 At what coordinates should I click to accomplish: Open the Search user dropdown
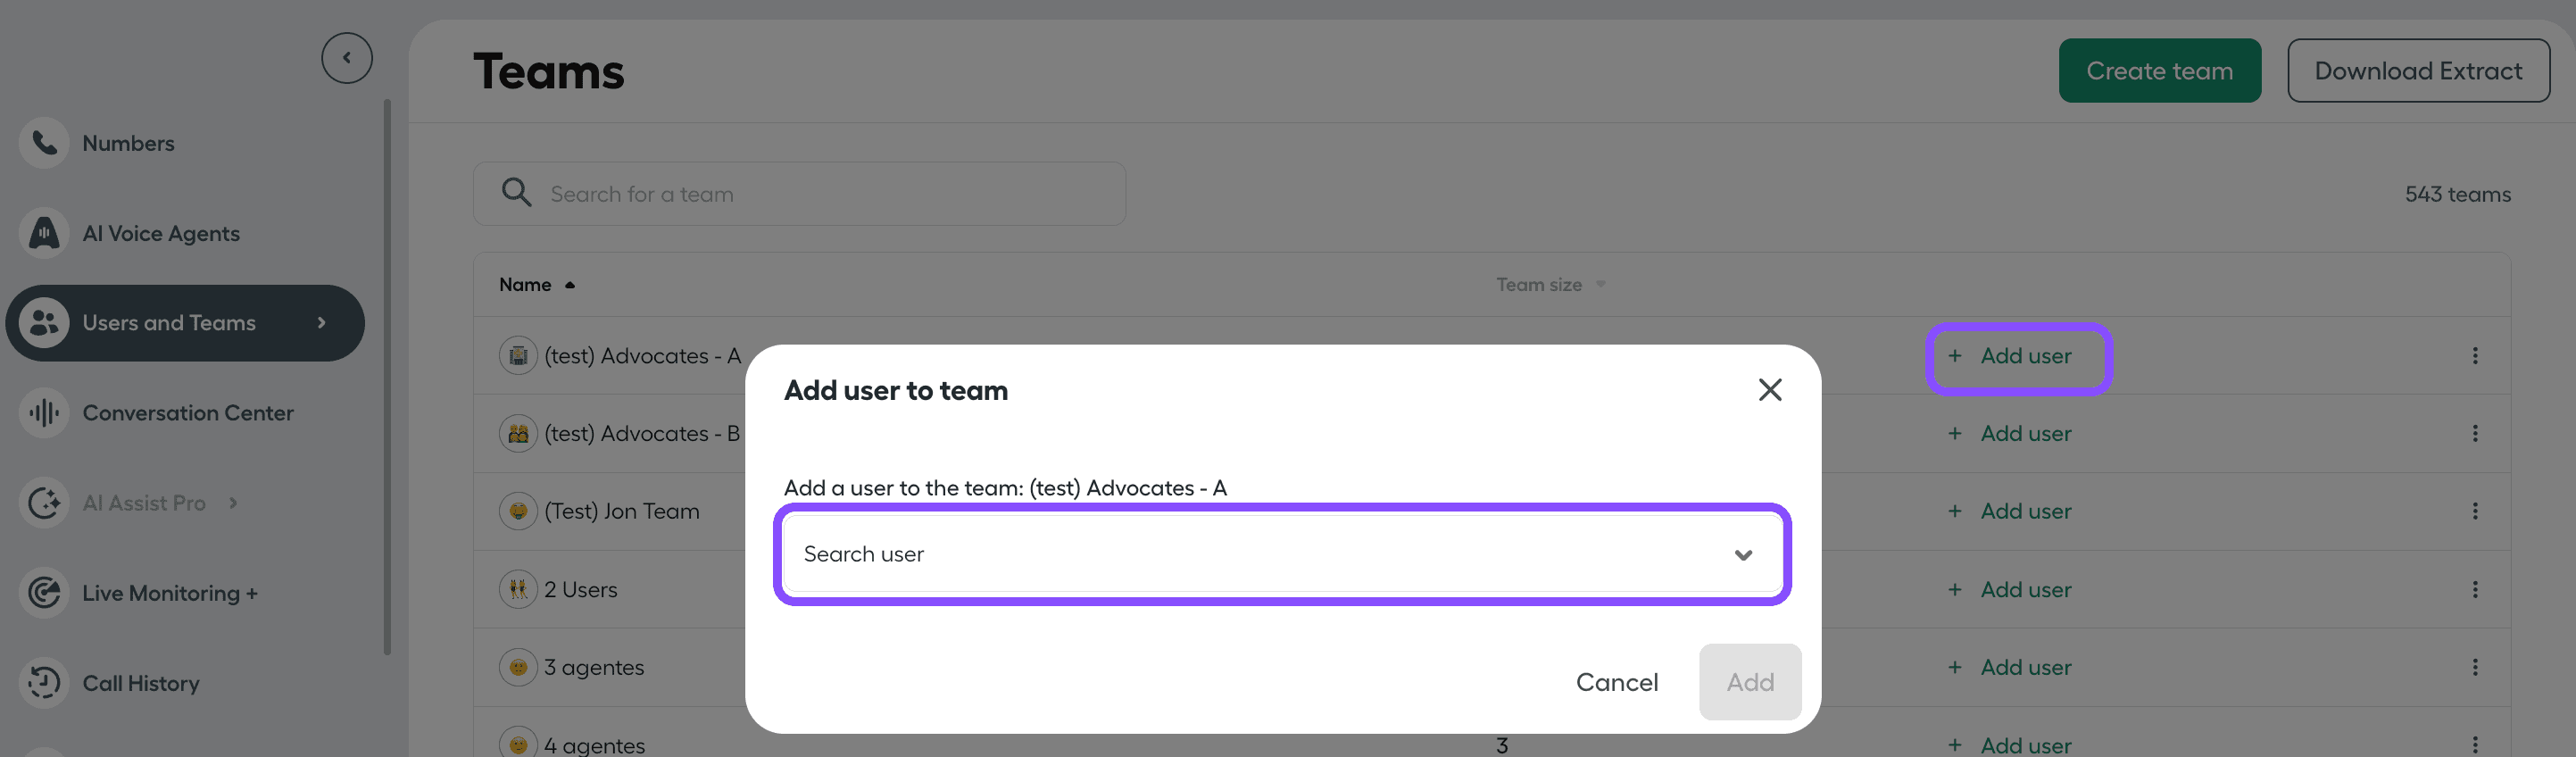tap(1744, 555)
